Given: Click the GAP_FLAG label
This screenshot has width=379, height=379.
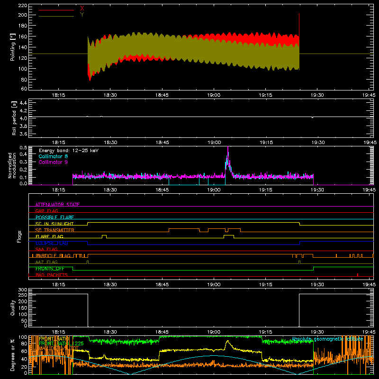Looking at the screenshot, I should click(x=46, y=211).
